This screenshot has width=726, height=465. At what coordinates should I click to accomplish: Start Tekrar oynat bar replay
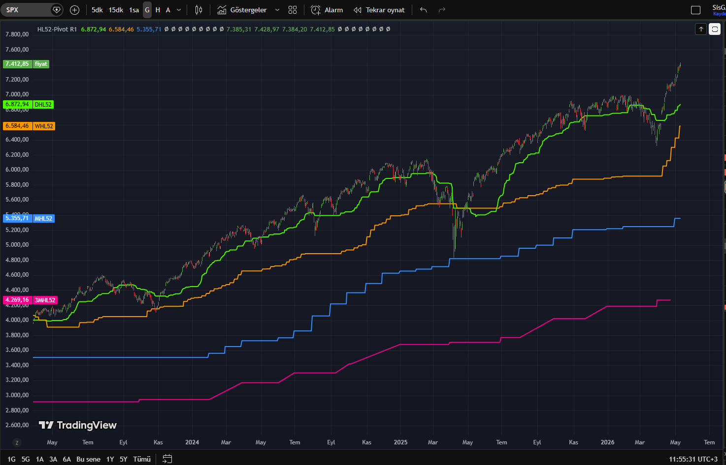point(379,10)
